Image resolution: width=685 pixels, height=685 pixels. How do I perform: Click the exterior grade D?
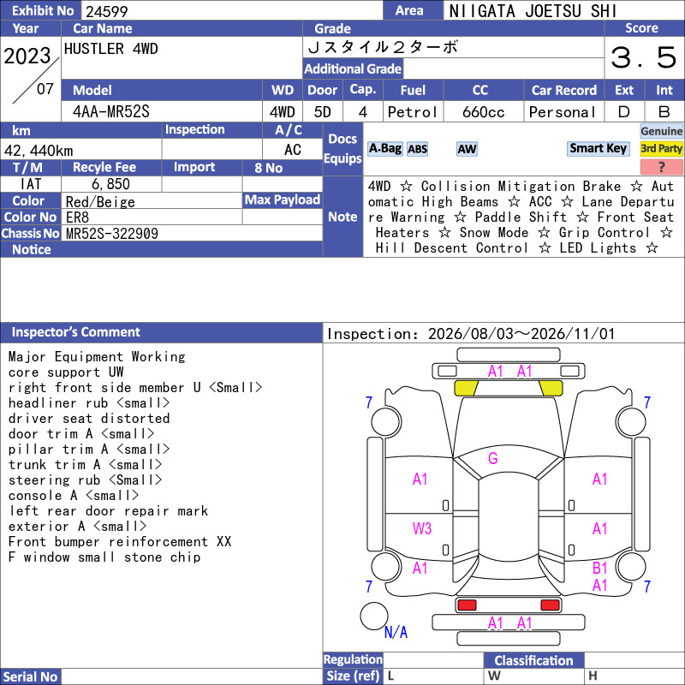(x=624, y=112)
